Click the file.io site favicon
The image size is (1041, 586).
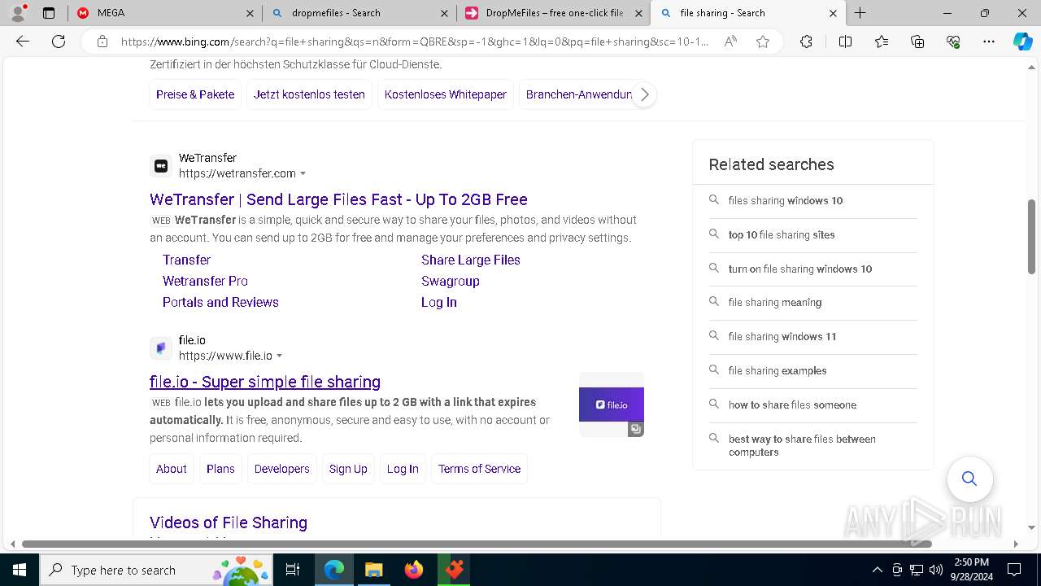[161, 348]
